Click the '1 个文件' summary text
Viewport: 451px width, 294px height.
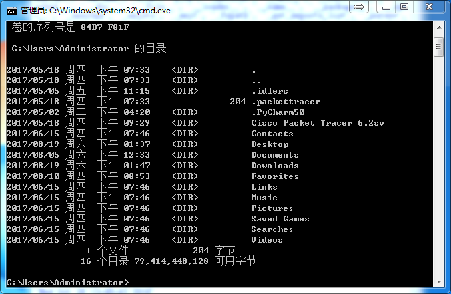point(107,251)
